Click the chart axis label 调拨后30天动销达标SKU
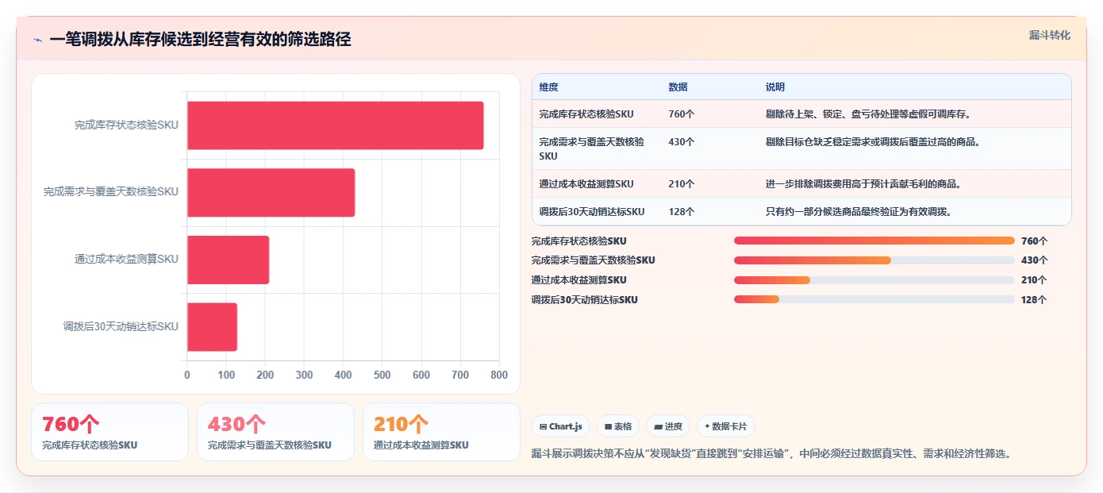 121,326
